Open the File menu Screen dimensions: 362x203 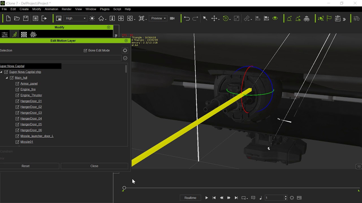(4, 9)
